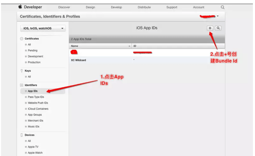Open the Account menu item
The height and width of the screenshot is (156, 255).
point(198,7)
